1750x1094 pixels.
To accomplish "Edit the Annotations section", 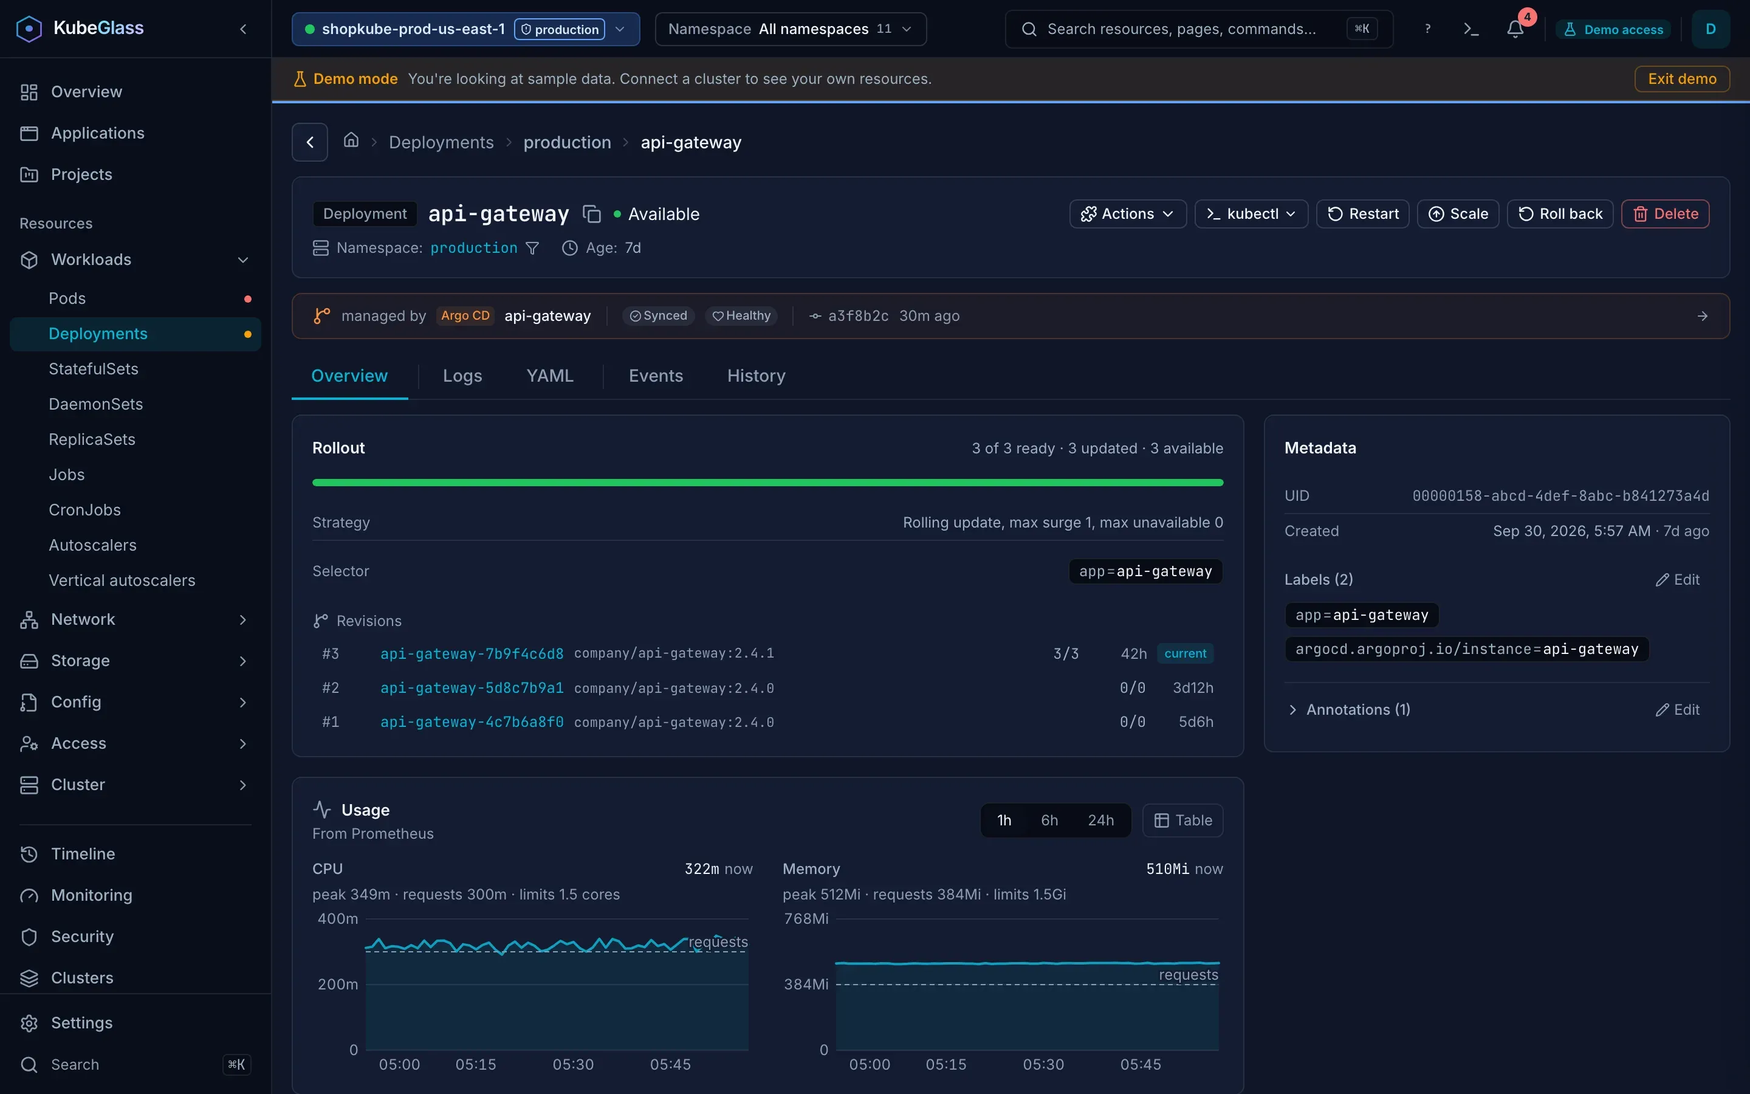I will point(1678,710).
